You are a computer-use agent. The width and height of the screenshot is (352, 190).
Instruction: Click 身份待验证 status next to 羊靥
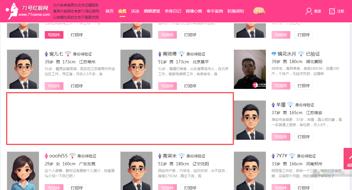(305, 105)
